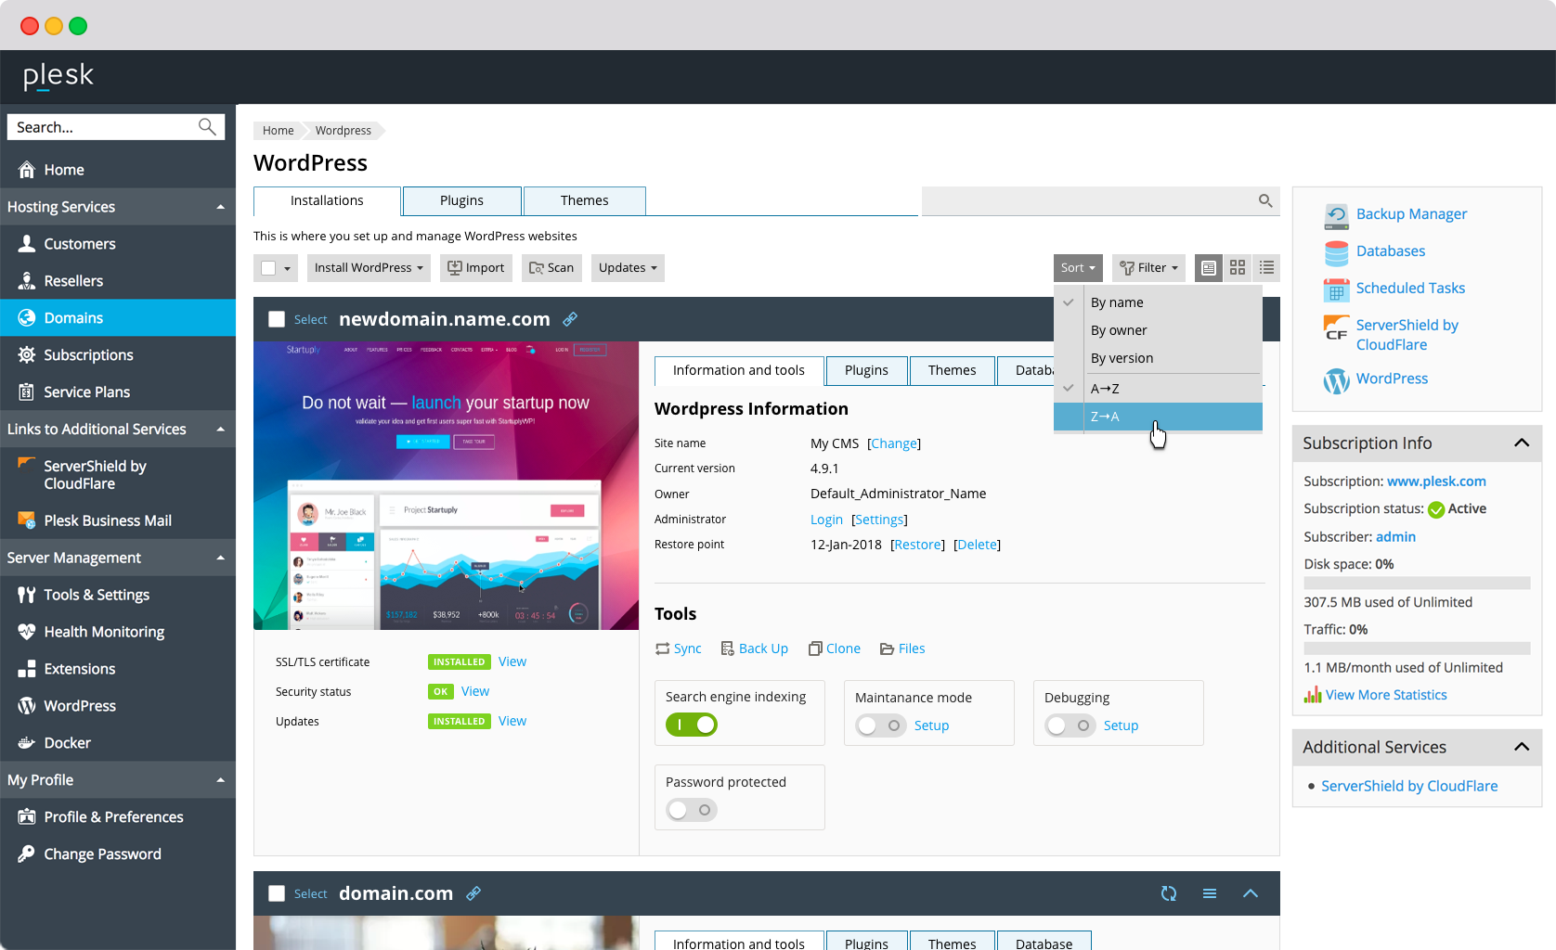The height and width of the screenshot is (950, 1556).
Task: Disable search engine indexing toggle
Action: (x=692, y=725)
